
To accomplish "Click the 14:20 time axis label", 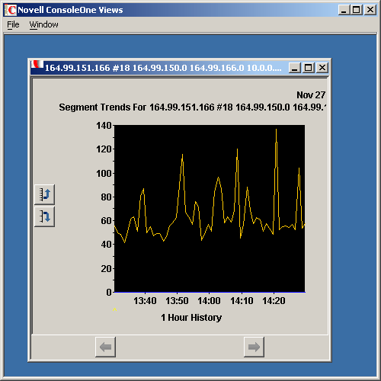I will (x=274, y=301).
